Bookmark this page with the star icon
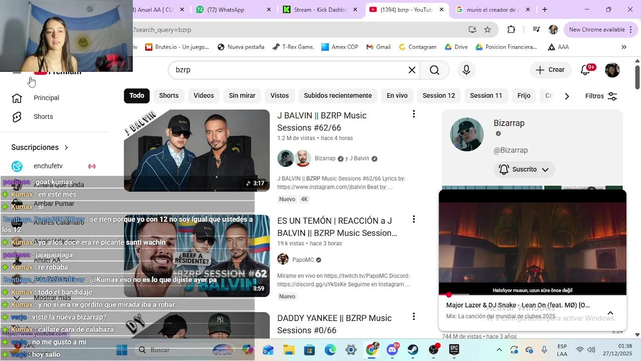641x361 pixels. point(487,30)
